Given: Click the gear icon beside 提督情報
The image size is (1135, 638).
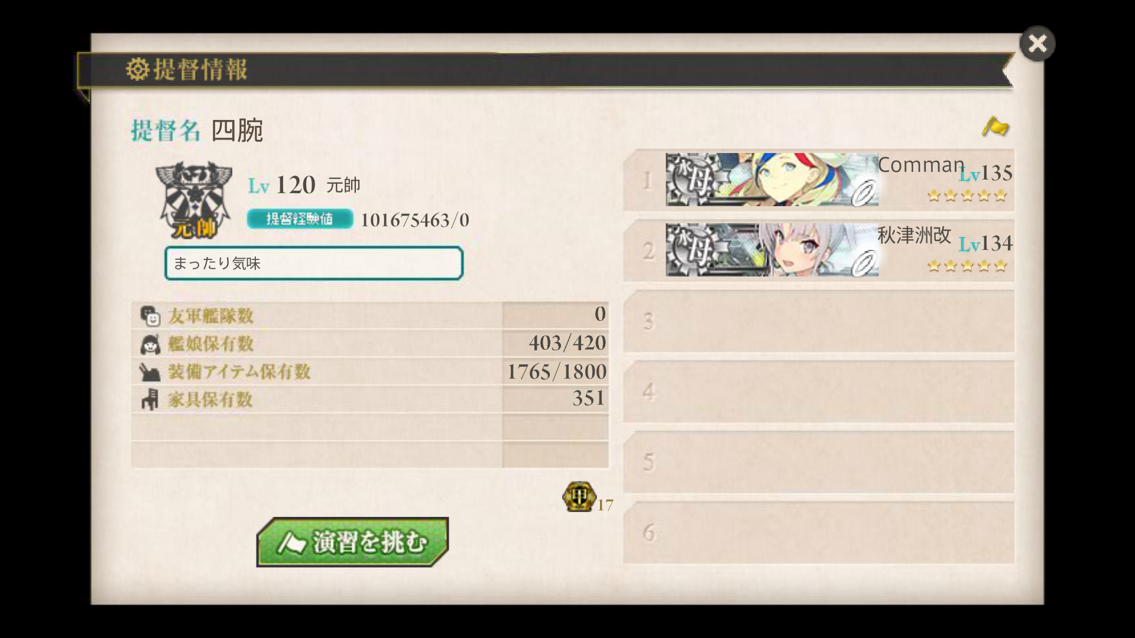Looking at the screenshot, I should click(x=138, y=69).
